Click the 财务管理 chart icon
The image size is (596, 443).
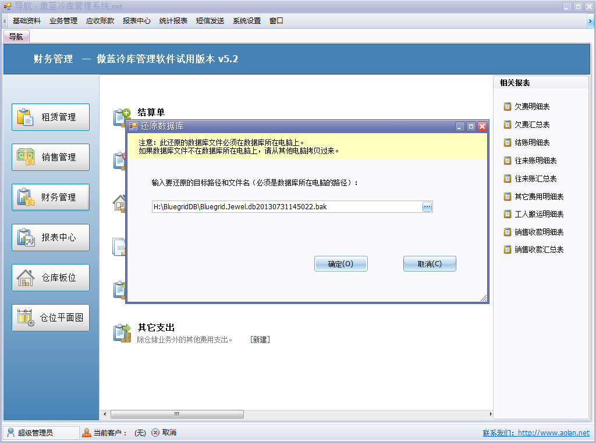point(25,197)
